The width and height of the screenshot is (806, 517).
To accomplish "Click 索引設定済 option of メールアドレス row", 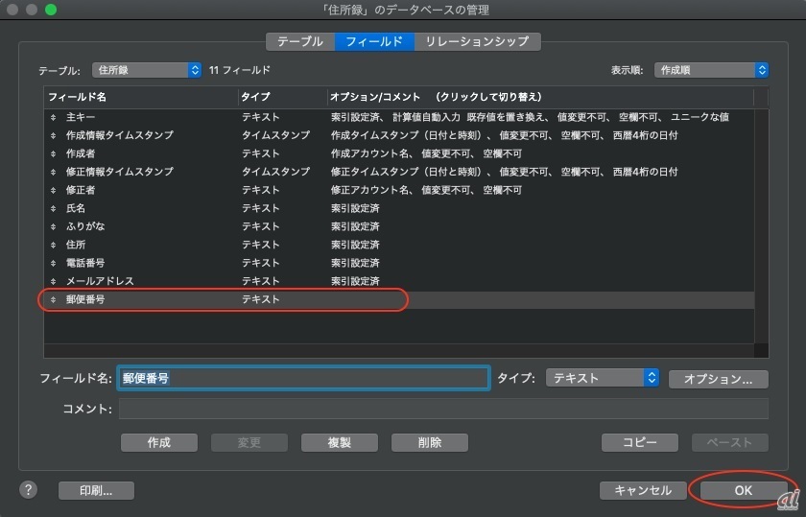I will coord(355,282).
